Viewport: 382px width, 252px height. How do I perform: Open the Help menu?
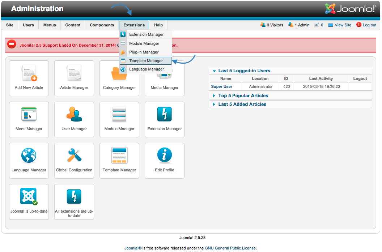tap(158, 25)
